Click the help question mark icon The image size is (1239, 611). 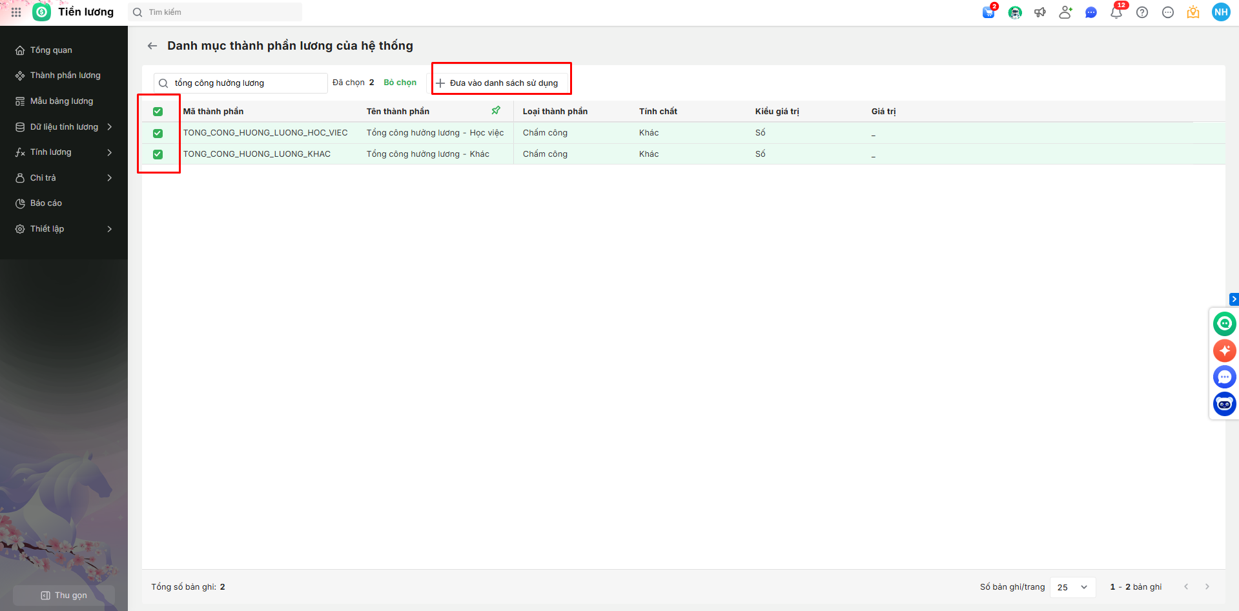point(1142,12)
